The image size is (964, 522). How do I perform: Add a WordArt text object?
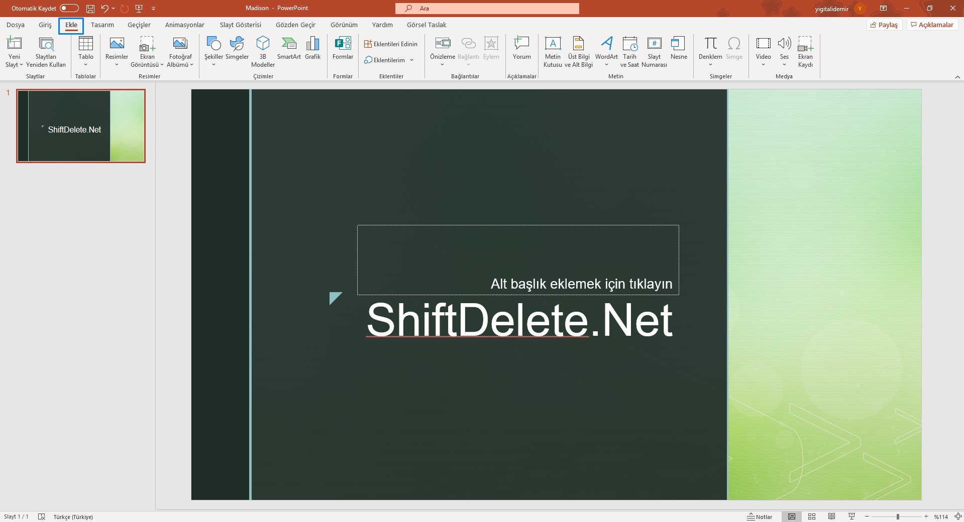point(606,44)
